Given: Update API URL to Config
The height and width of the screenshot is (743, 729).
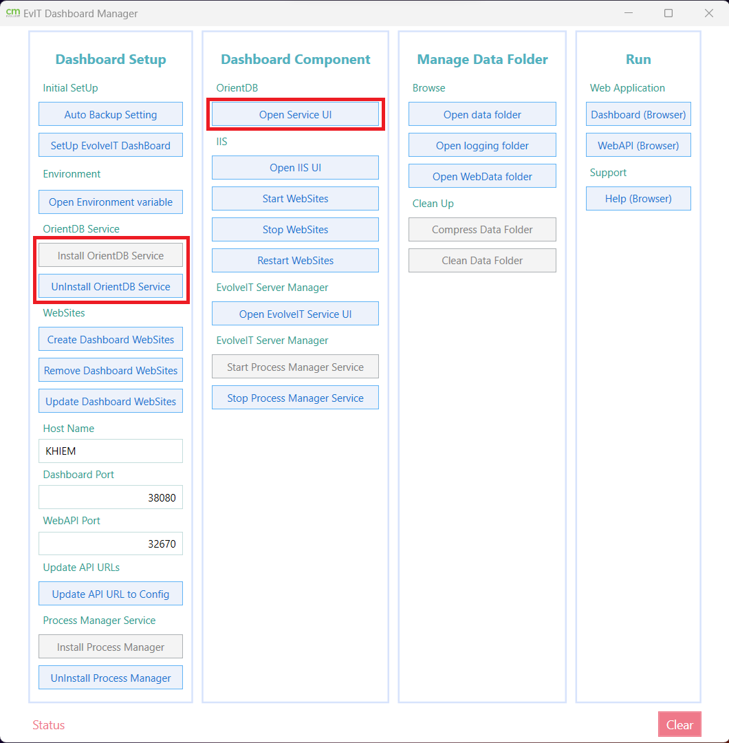Looking at the screenshot, I should tap(110, 593).
